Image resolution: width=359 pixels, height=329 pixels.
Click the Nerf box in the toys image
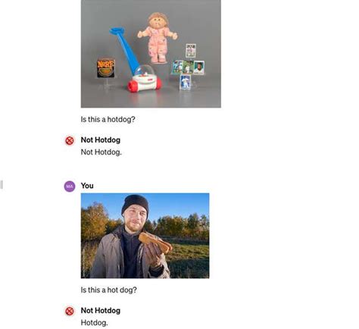pyautogui.click(x=106, y=68)
